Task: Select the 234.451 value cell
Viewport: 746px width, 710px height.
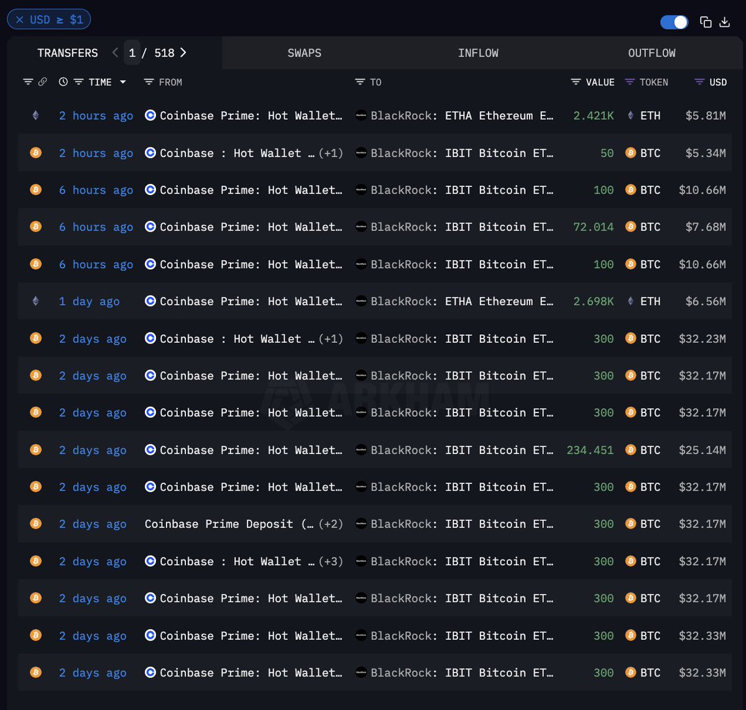Action: [590, 450]
